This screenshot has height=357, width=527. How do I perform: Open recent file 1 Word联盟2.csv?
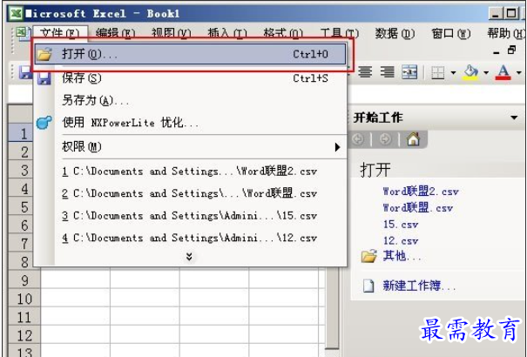[x=191, y=172]
